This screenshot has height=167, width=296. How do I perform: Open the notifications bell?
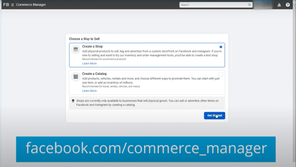click(279, 5)
